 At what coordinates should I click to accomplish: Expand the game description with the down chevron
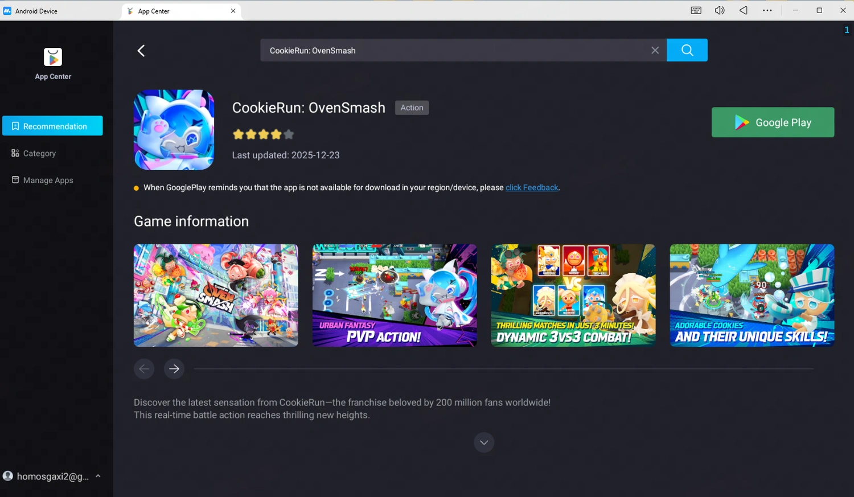[x=483, y=442]
